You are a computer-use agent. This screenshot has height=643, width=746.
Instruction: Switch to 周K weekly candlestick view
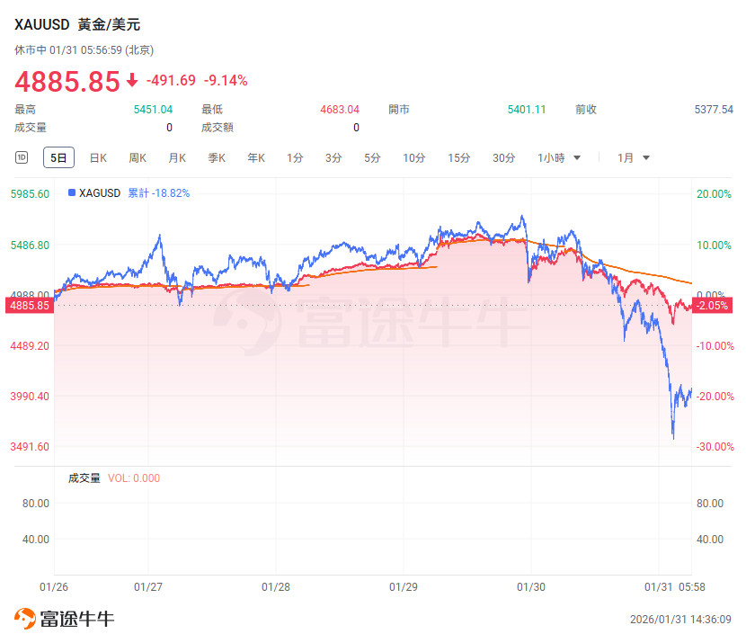138,157
